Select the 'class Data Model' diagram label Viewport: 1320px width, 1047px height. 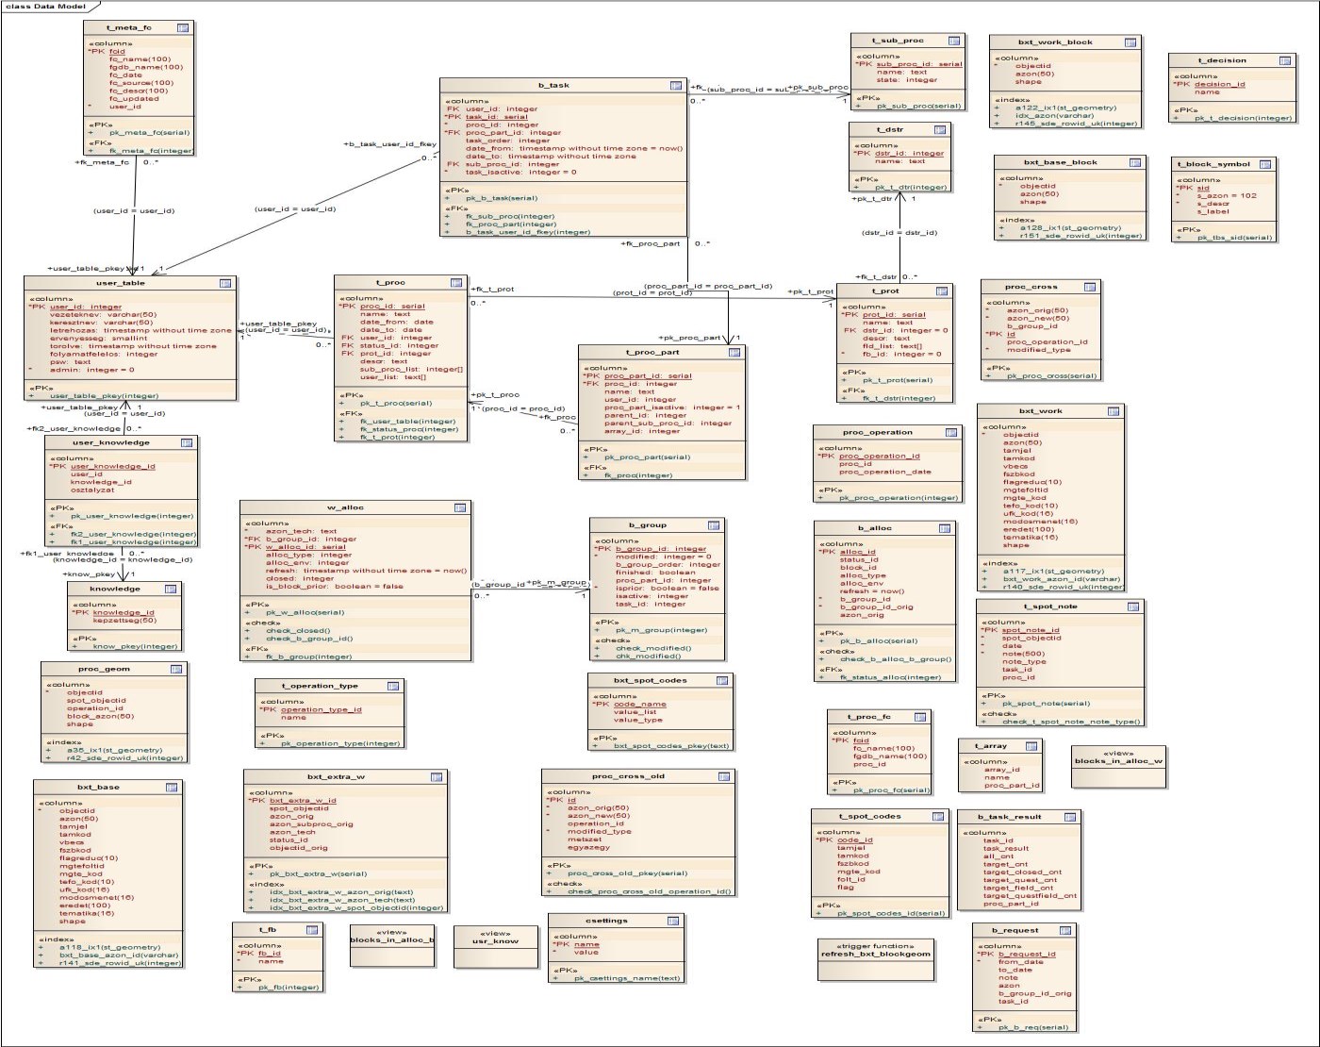(x=44, y=7)
